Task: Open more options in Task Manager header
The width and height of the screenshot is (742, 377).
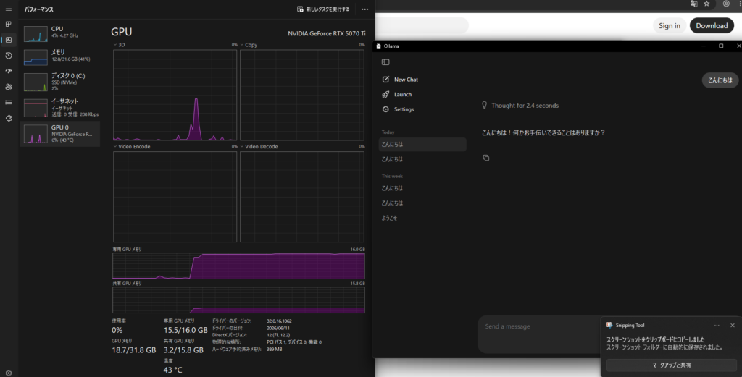Action: point(364,9)
